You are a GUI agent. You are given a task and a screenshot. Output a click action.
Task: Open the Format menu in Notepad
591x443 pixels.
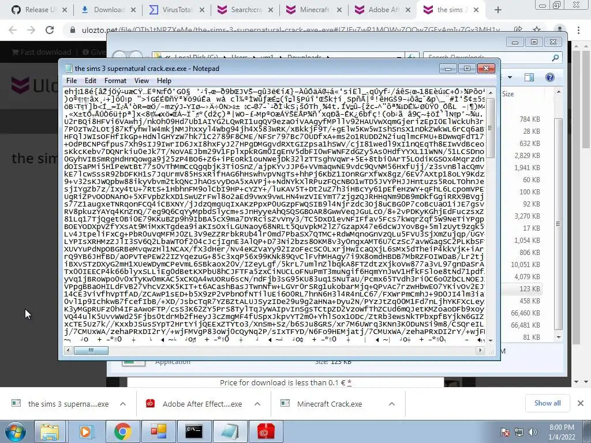(x=115, y=81)
